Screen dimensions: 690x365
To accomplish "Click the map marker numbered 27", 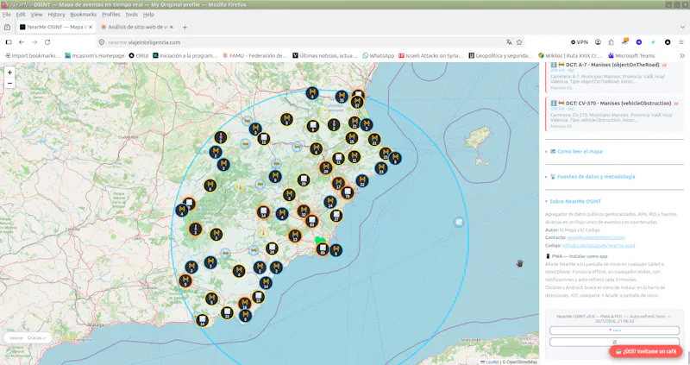I will pos(336,216).
